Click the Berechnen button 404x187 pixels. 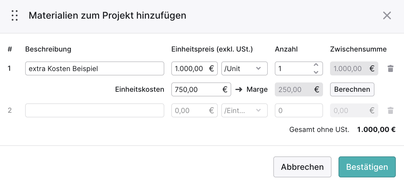tap(352, 89)
